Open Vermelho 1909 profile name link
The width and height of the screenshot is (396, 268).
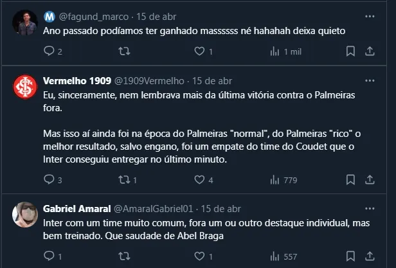pos(76,81)
